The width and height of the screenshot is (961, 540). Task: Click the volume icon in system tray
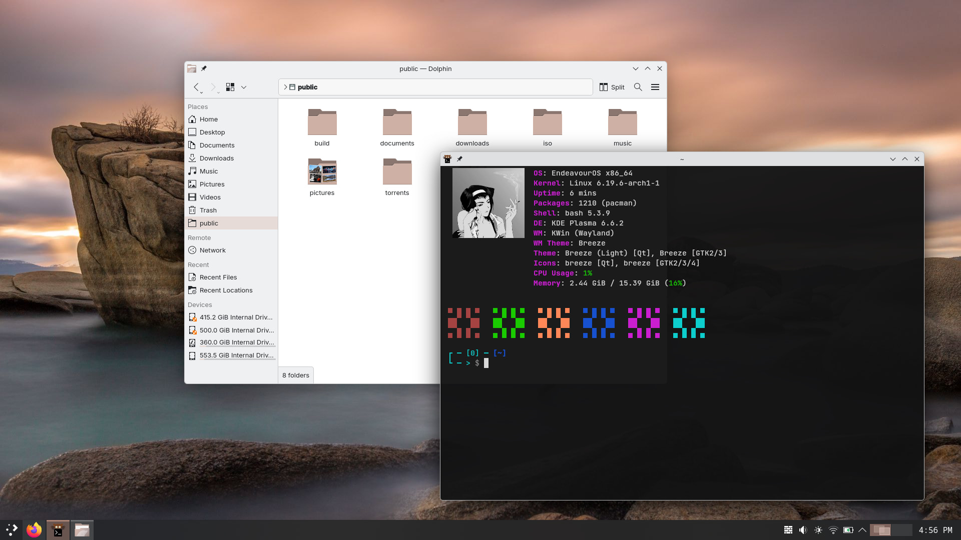point(803,530)
